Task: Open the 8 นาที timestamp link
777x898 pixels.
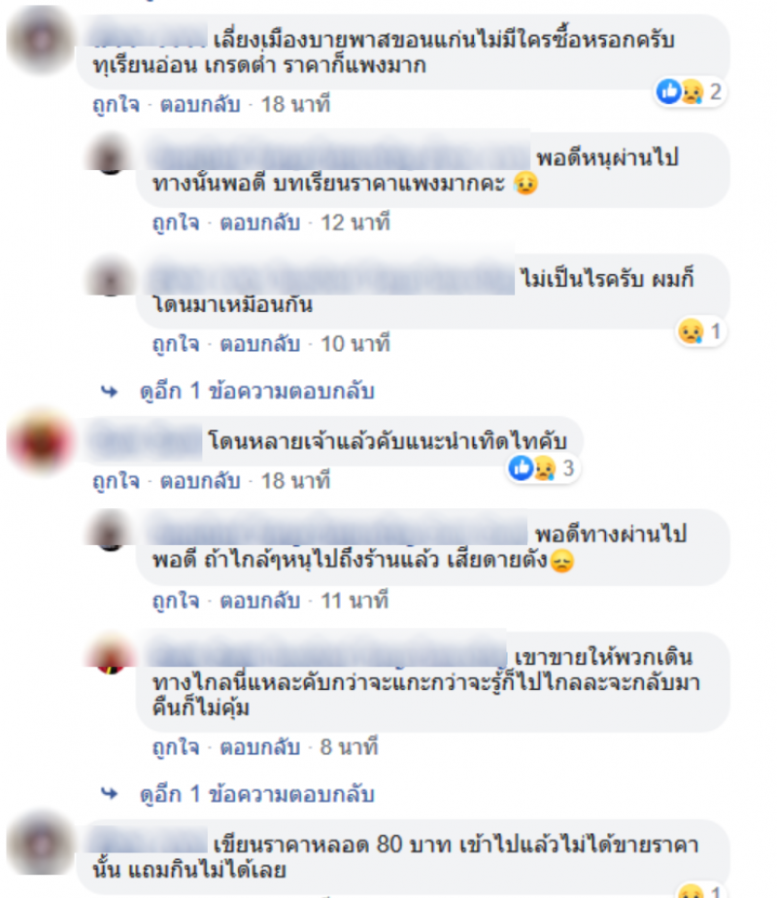Action: click(349, 747)
